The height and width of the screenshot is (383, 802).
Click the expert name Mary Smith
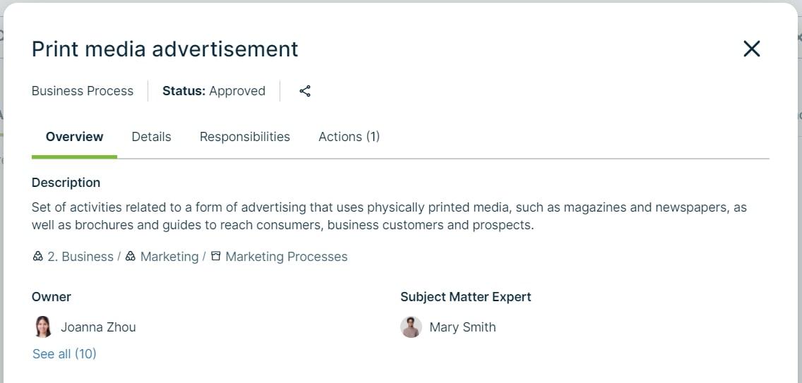point(462,327)
